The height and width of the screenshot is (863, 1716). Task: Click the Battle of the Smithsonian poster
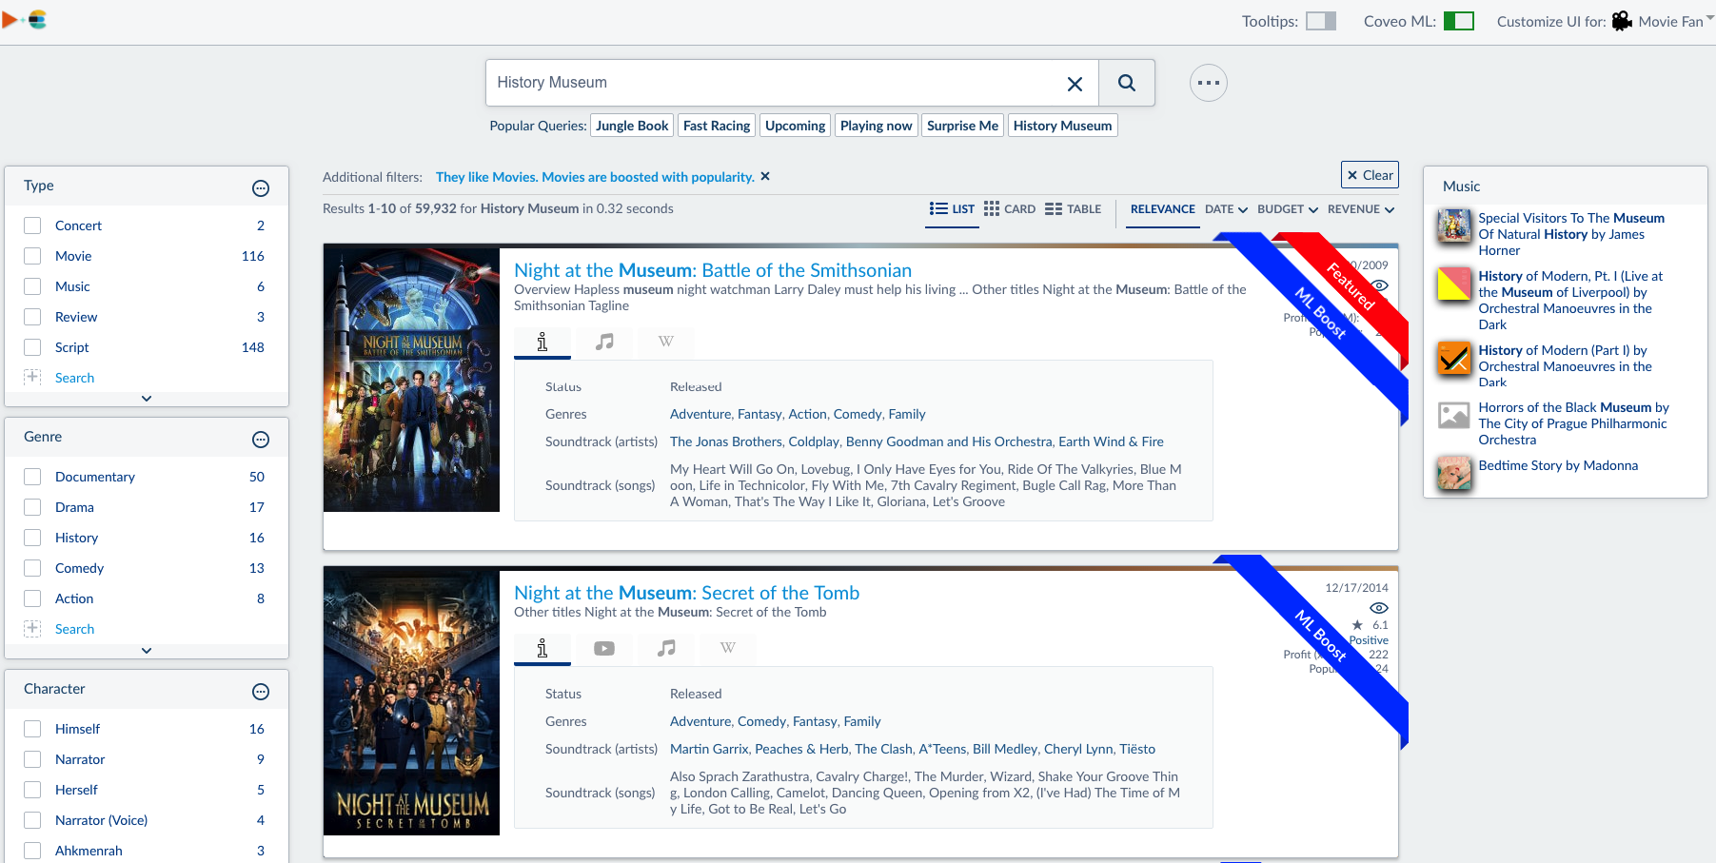pos(411,380)
